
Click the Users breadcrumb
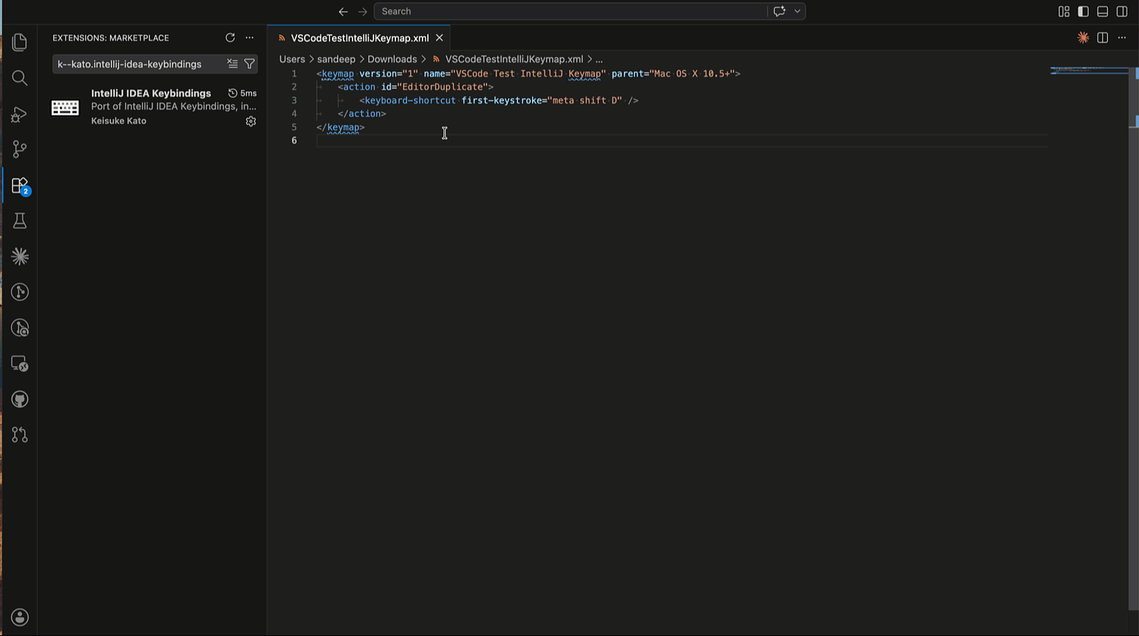click(x=292, y=59)
